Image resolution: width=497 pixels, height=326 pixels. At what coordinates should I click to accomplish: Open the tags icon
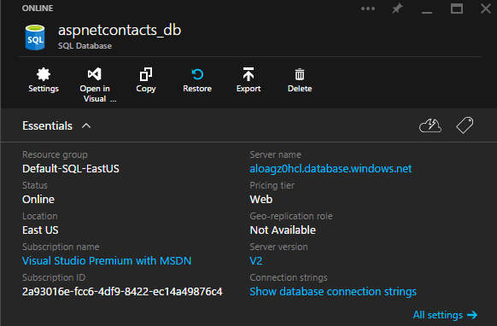click(465, 125)
